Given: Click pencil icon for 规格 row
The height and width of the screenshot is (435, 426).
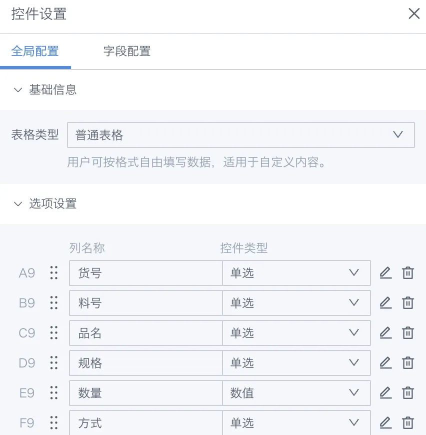Looking at the screenshot, I should (385, 363).
